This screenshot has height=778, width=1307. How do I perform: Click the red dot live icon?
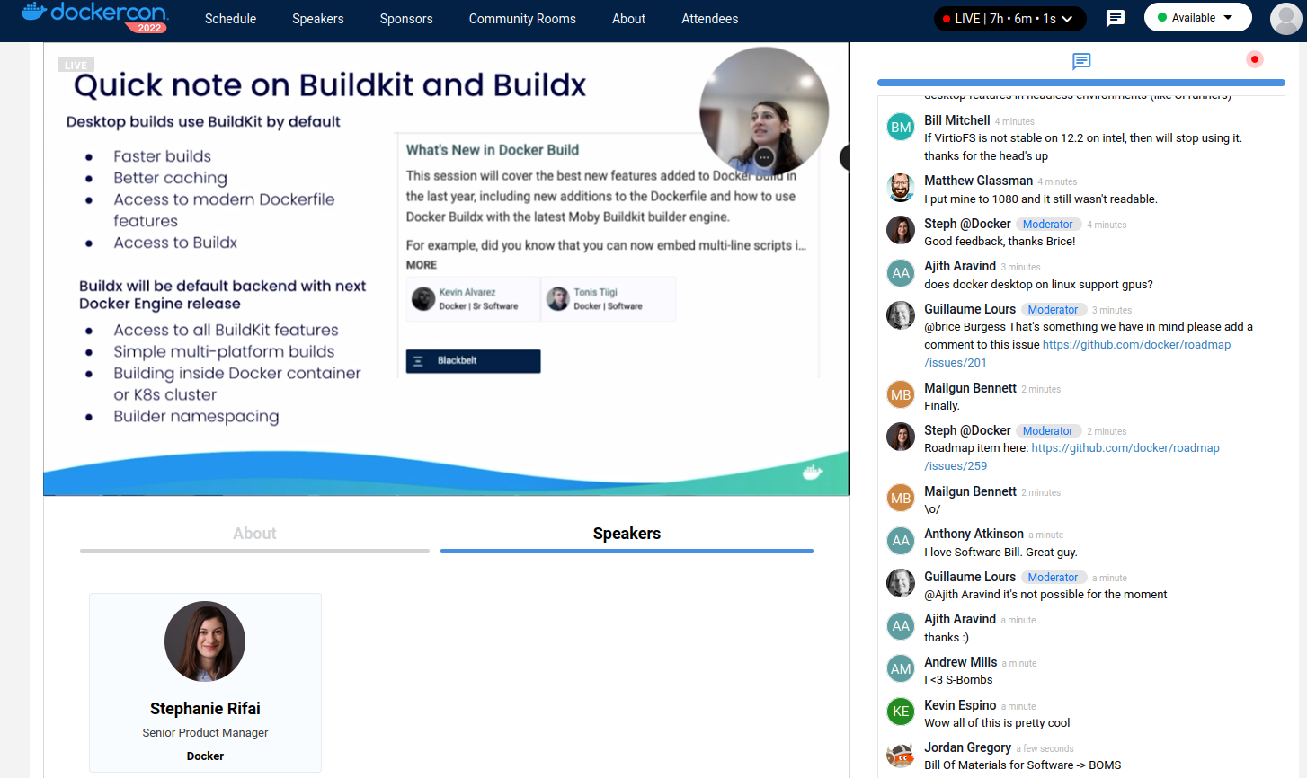(1254, 59)
